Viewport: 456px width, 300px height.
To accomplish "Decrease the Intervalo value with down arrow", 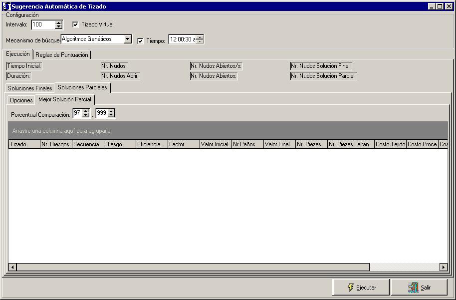I will click(59, 27).
